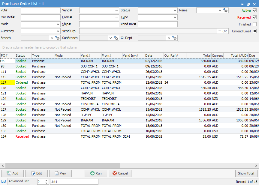
Task: Enable the Finished checkbox
Action: pyautogui.click(x=254, y=24)
